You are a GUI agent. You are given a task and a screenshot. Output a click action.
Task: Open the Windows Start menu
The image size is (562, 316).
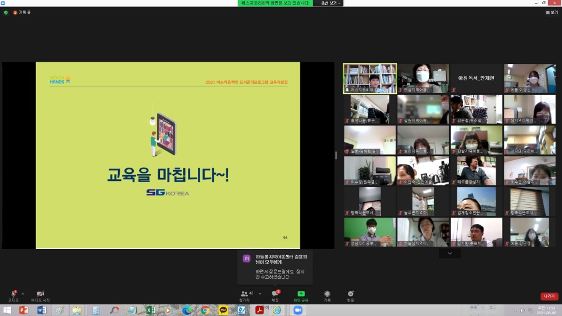click(x=7, y=310)
